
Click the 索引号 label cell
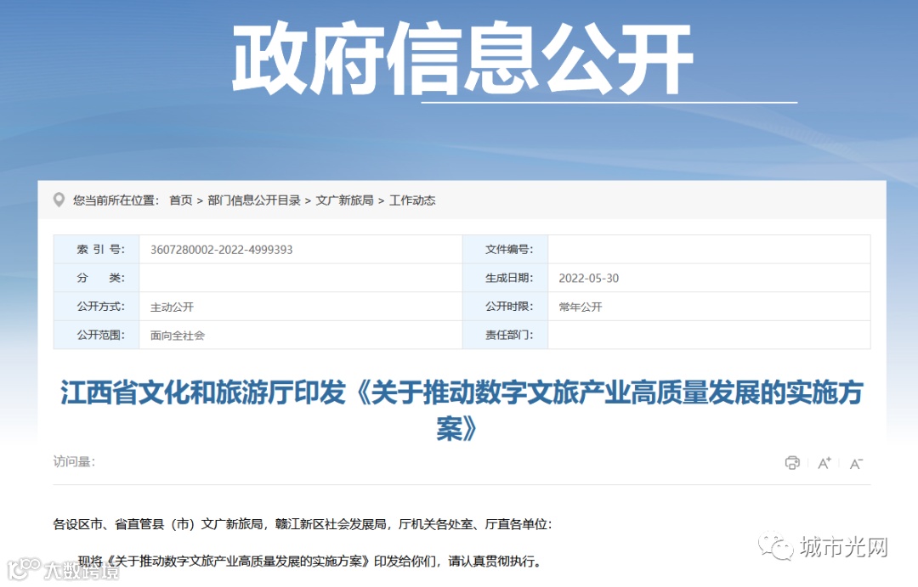(97, 249)
